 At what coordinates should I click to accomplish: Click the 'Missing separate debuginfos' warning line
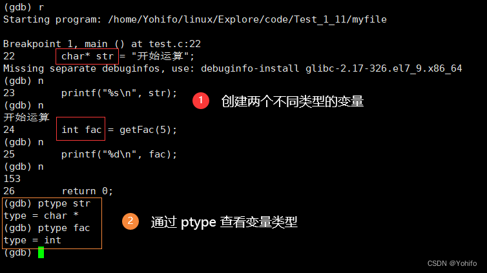point(233,68)
